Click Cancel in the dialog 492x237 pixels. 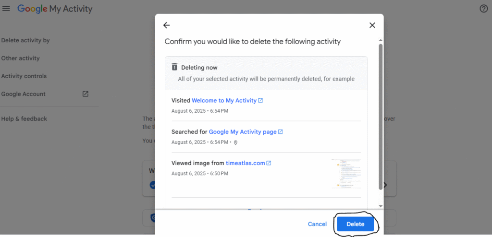tap(317, 224)
